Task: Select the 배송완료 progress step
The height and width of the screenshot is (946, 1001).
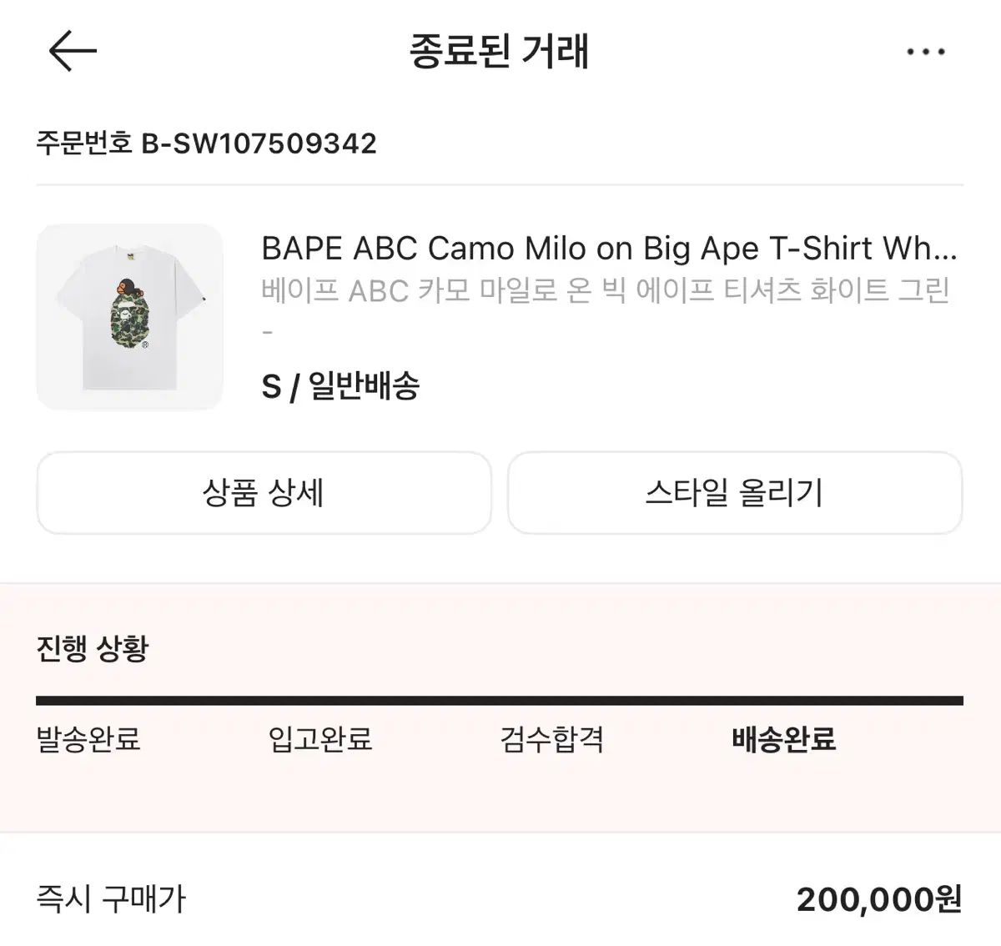Action: 784,739
